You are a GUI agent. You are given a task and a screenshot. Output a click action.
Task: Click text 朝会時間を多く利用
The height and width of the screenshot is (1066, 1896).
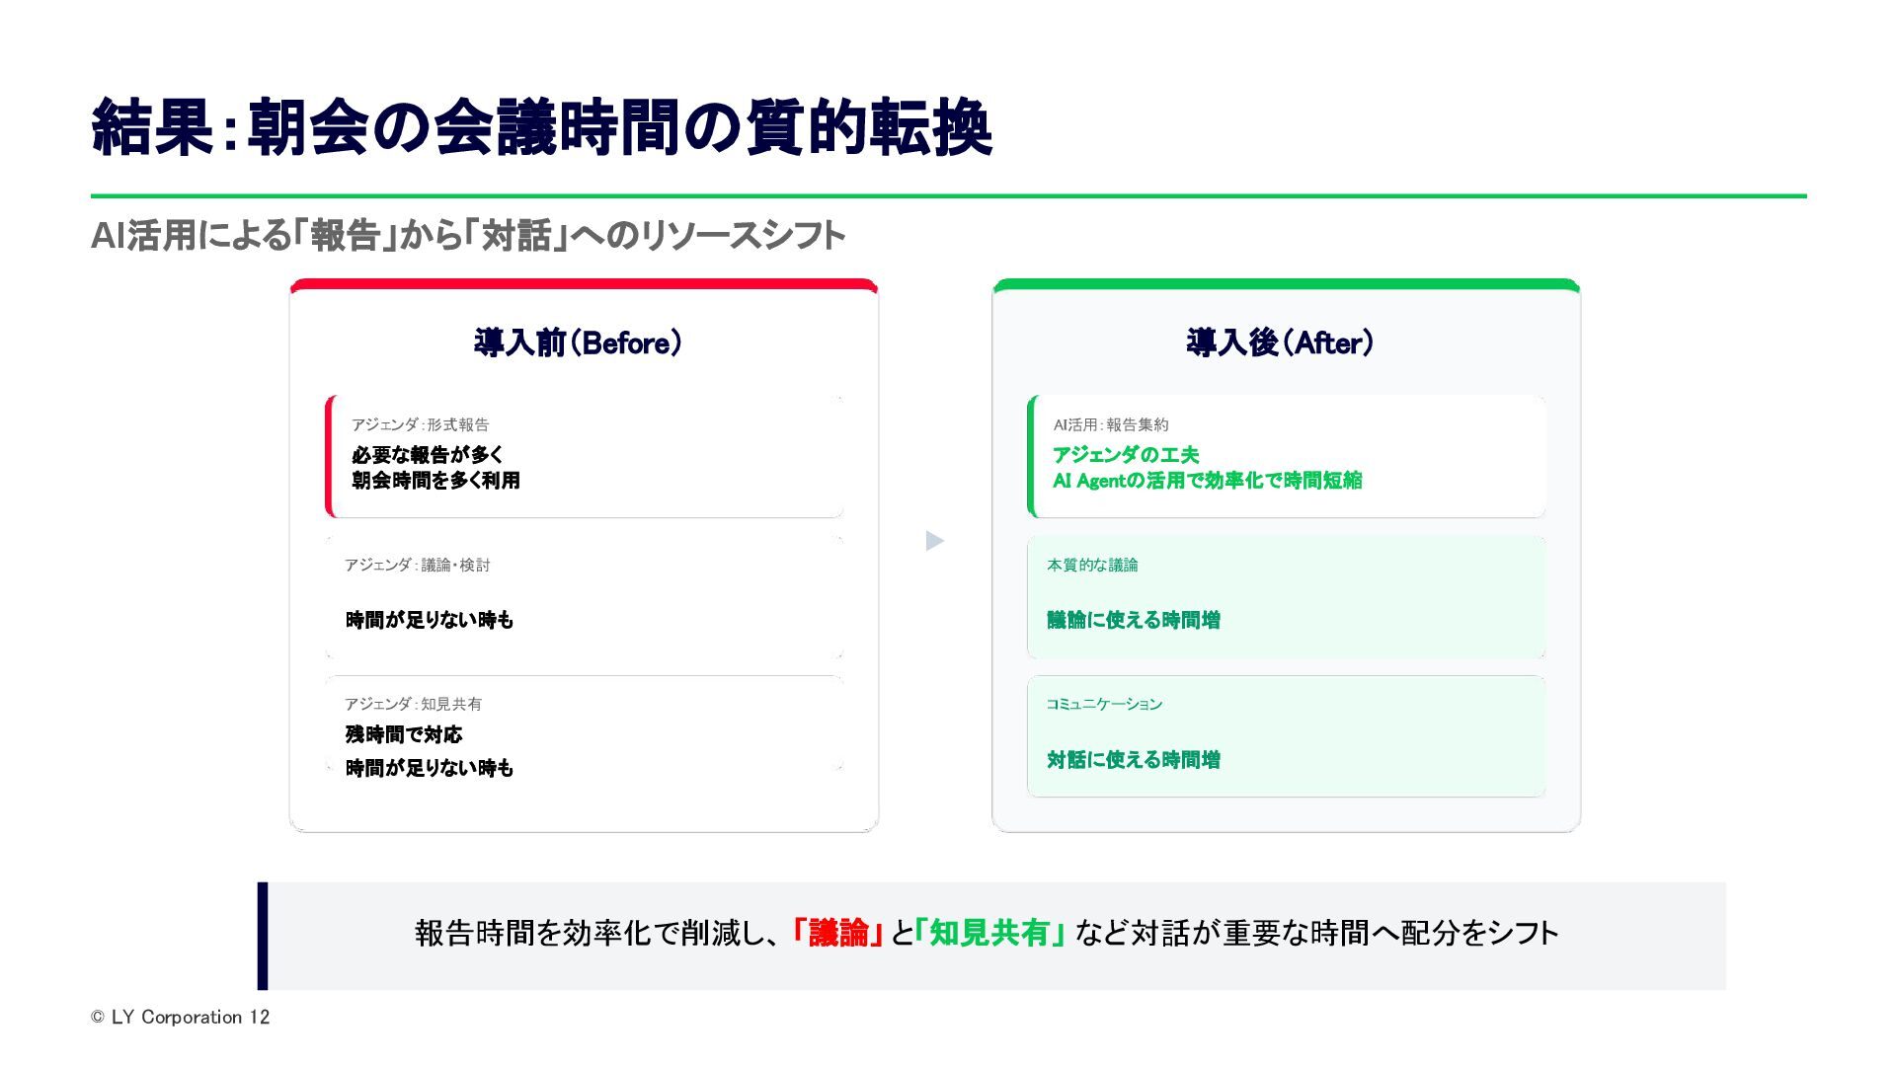click(x=435, y=481)
